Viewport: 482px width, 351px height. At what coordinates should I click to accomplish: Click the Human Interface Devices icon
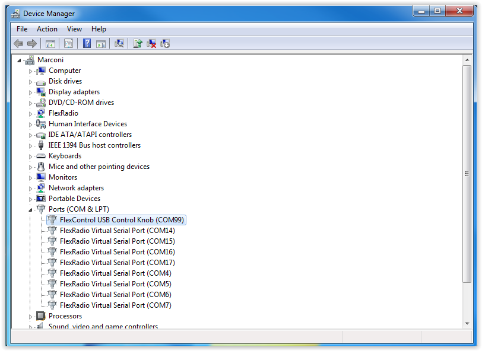tap(40, 124)
